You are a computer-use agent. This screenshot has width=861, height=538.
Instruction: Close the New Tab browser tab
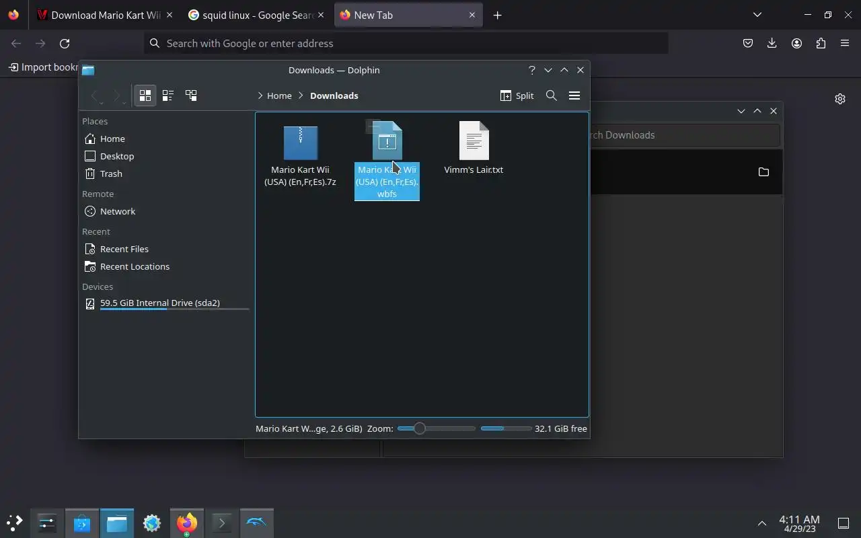pyautogui.click(x=472, y=15)
